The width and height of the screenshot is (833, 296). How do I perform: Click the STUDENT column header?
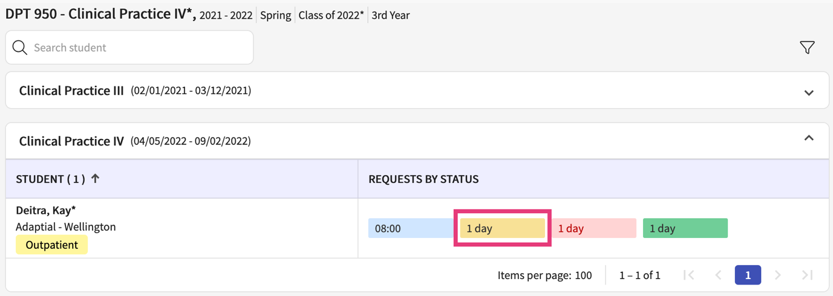click(50, 179)
